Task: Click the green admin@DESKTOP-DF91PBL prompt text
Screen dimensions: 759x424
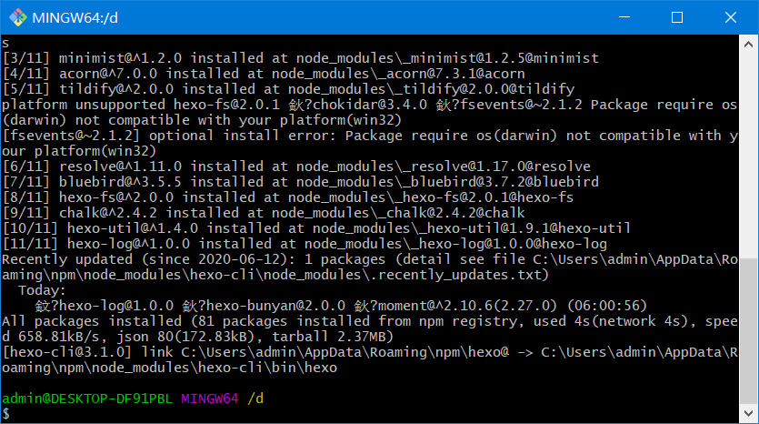Action: [87, 399]
